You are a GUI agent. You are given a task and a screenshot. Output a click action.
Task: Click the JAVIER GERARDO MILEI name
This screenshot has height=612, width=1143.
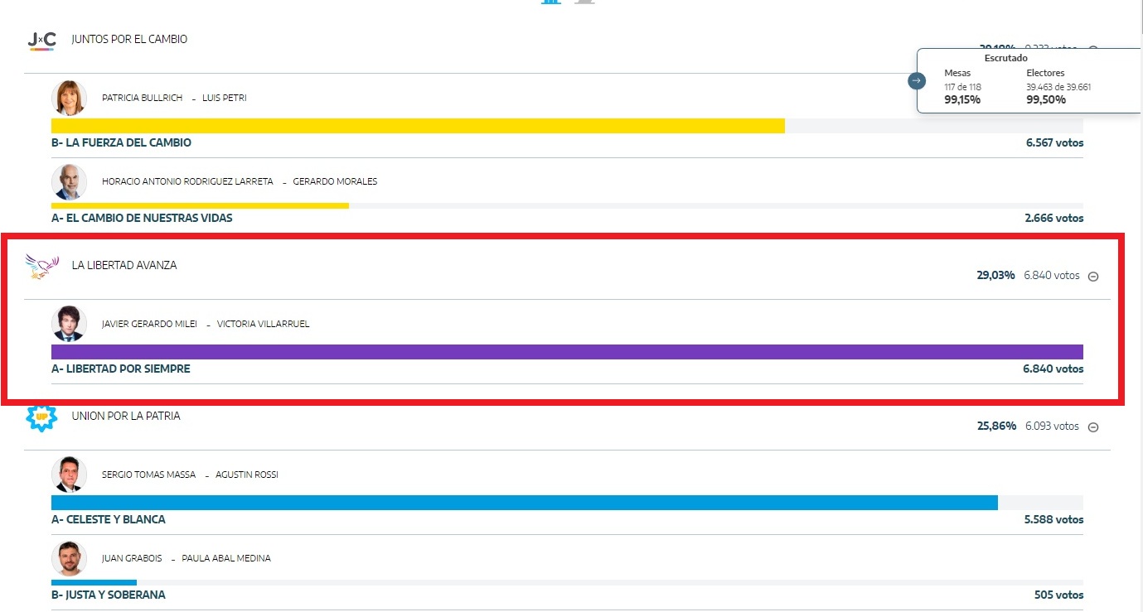coord(149,324)
